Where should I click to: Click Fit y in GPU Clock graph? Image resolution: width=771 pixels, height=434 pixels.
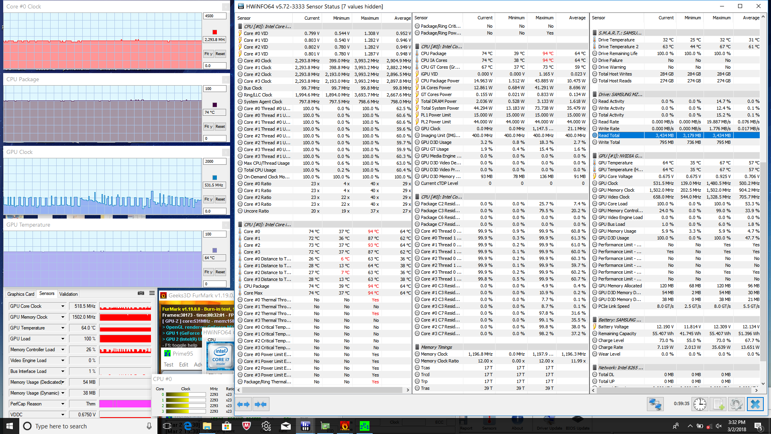pyautogui.click(x=208, y=199)
